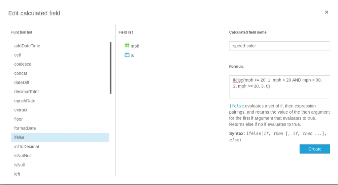The width and height of the screenshot is (338, 185).
Task: Select addDateTime in the function list
Action: point(27,46)
